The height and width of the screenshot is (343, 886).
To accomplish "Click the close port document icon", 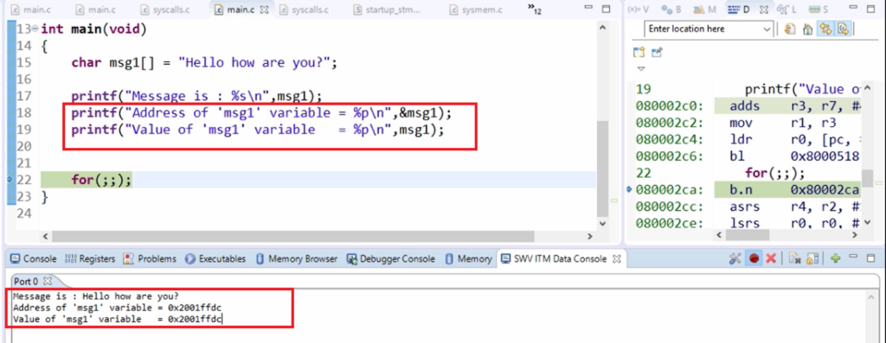I will click(795, 259).
